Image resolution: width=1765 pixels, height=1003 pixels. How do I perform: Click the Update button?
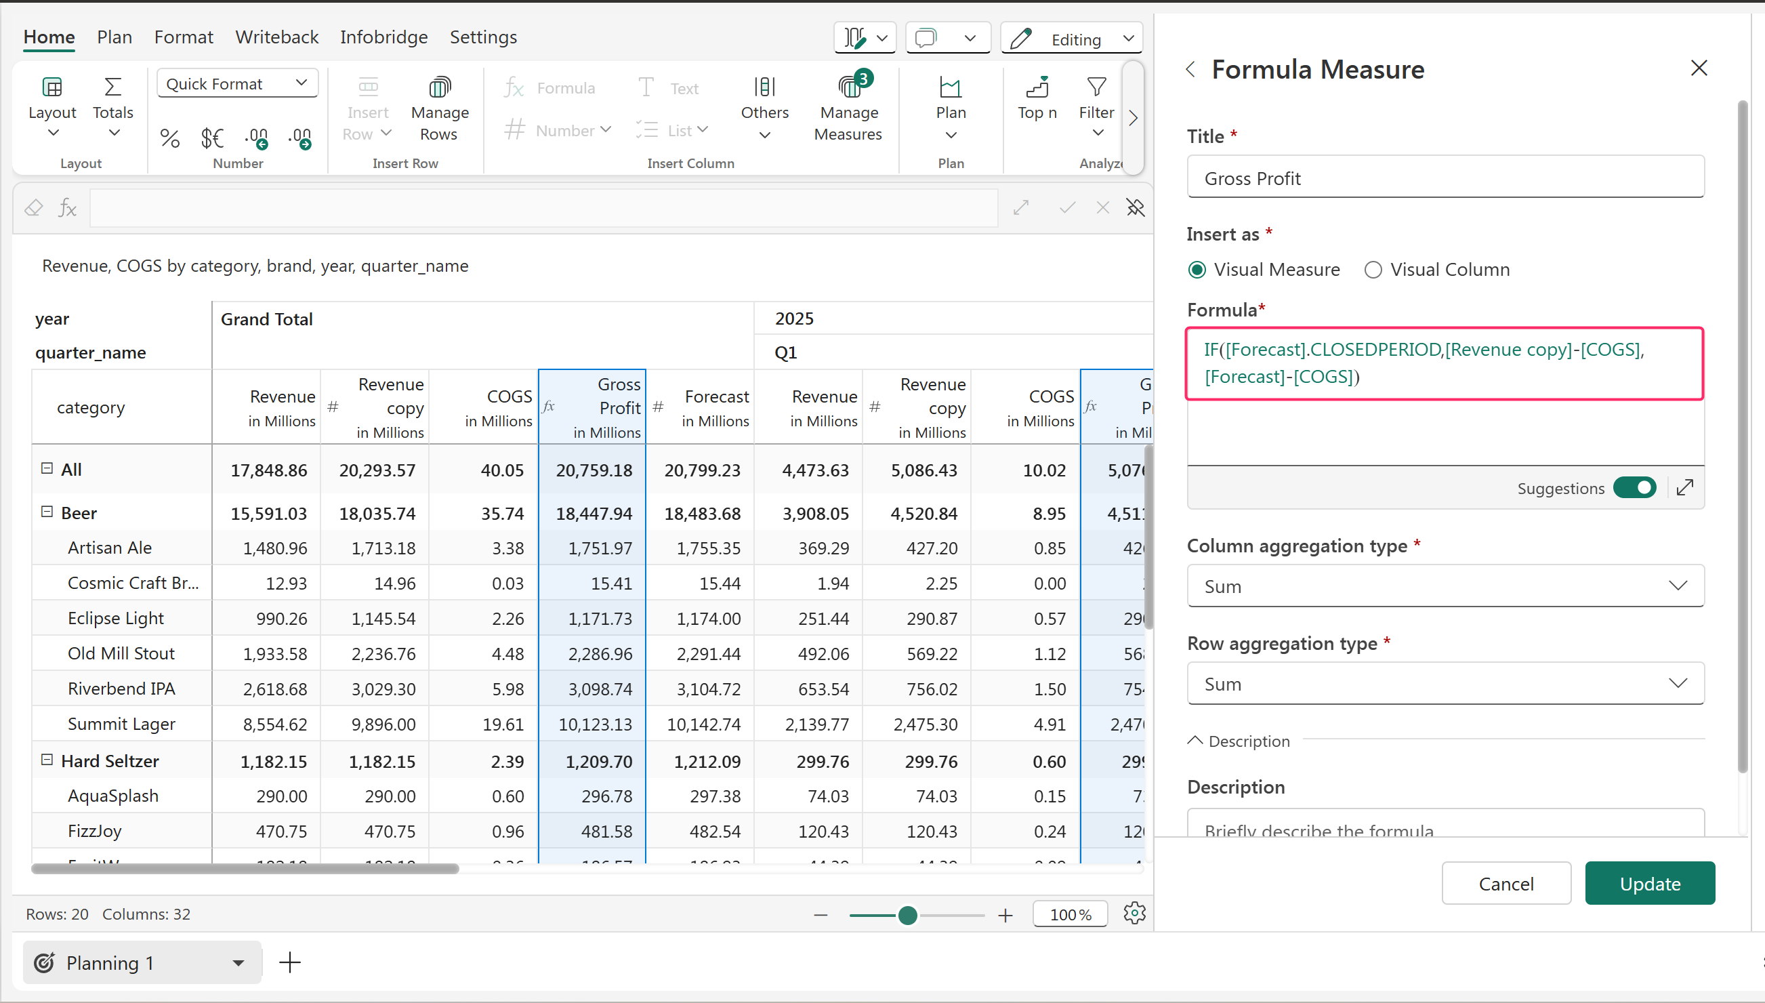(1649, 883)
